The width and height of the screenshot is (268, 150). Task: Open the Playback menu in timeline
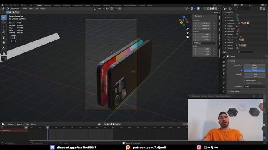(x=11, y=124)
